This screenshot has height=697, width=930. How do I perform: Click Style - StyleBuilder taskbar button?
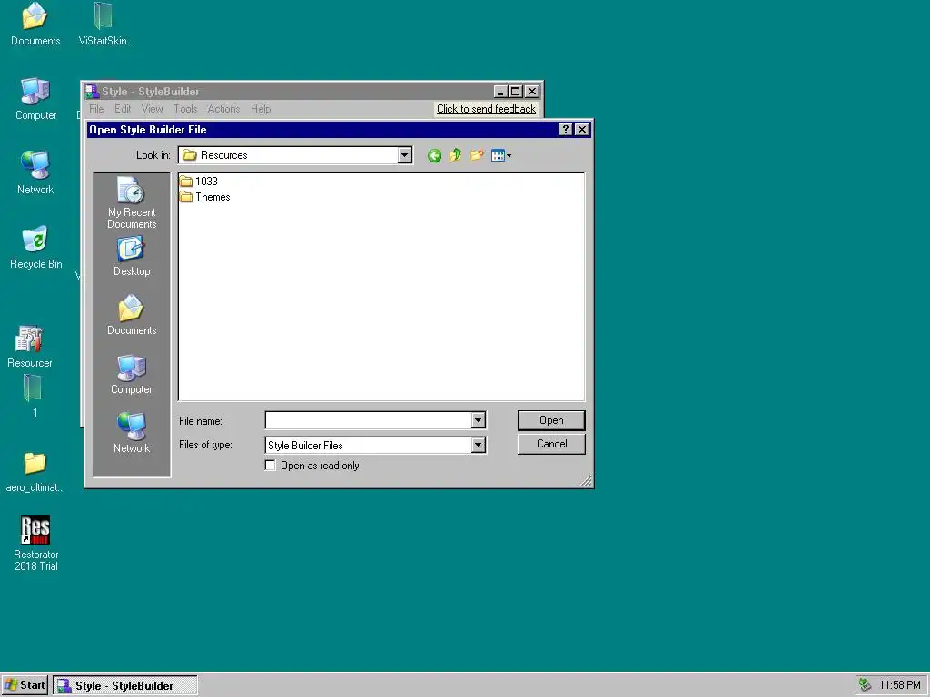click(x=125, y=685)
